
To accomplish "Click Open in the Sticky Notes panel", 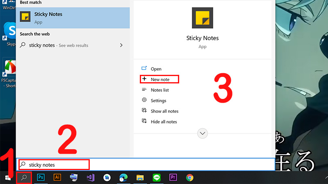I will point(156,69).
